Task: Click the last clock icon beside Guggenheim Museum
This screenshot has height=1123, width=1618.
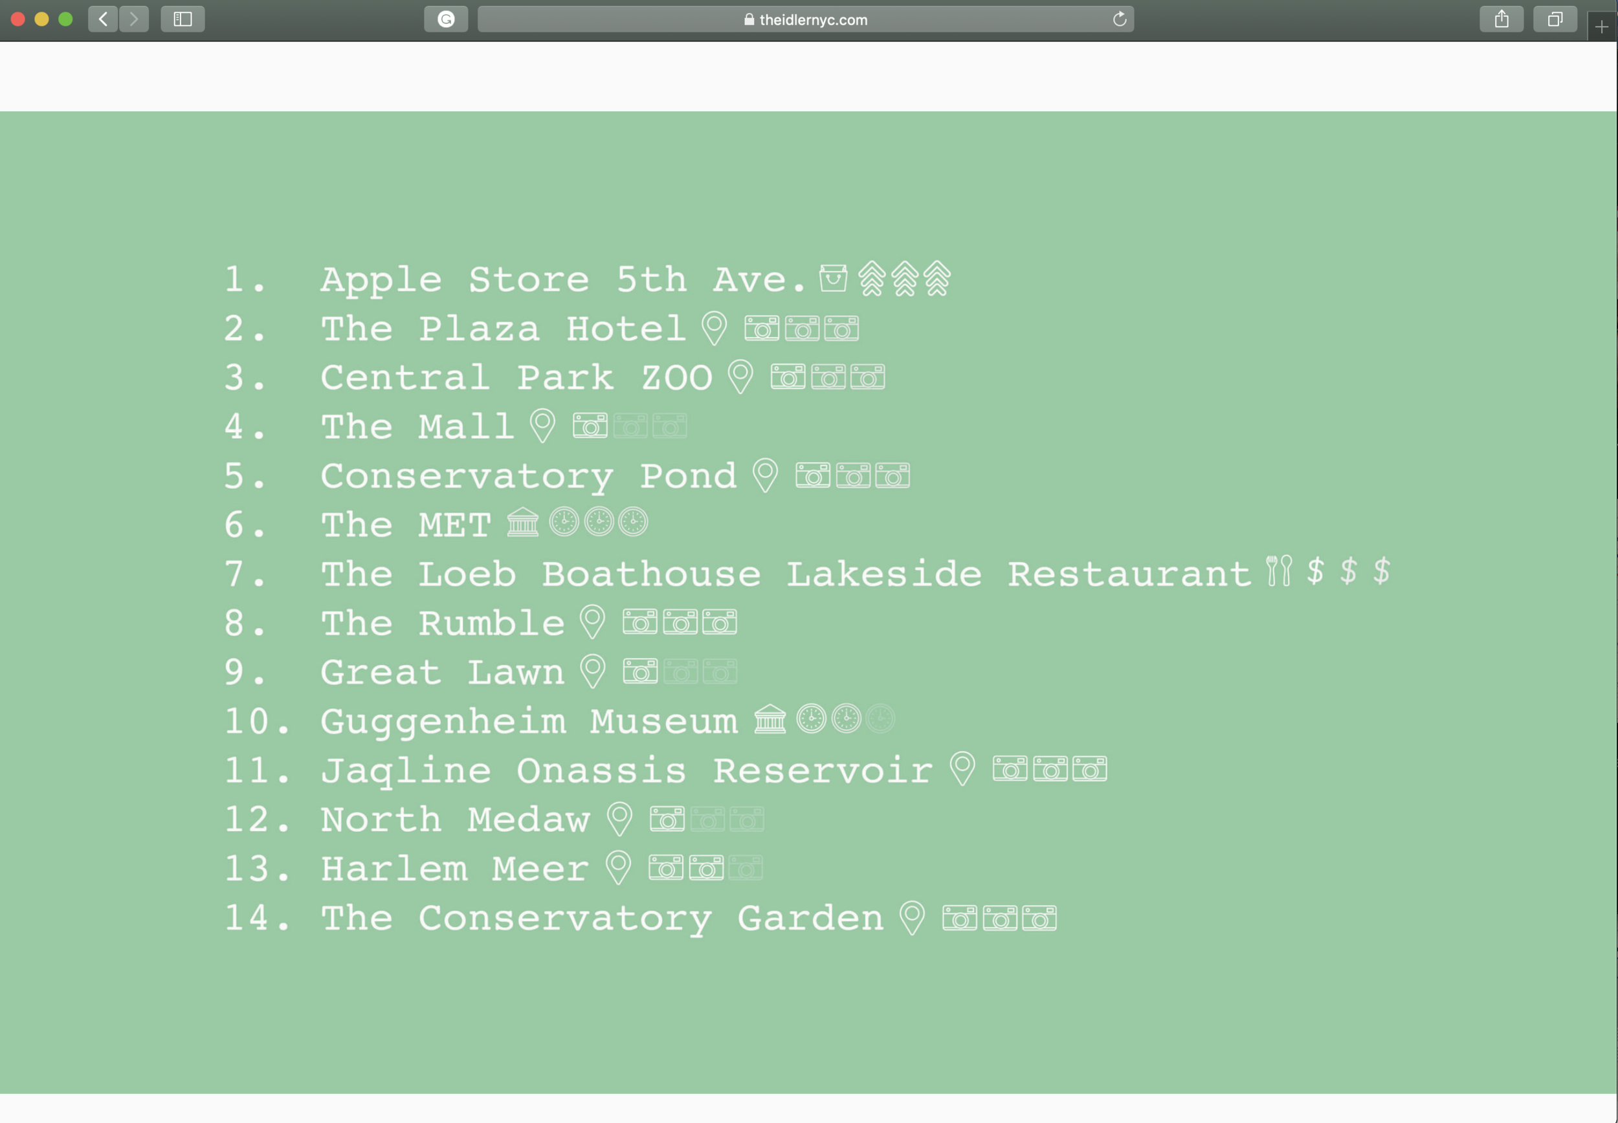Action: (880, 719)
